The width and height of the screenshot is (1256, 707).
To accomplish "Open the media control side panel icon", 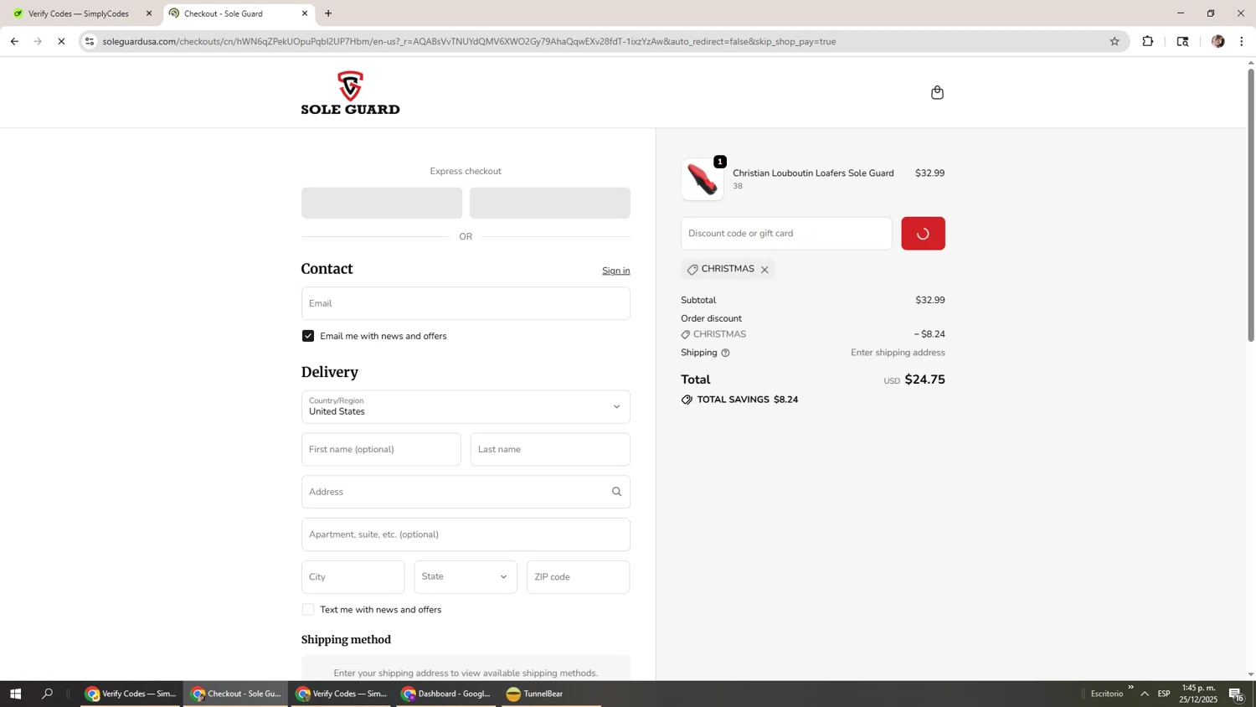I will point(1182,41).
